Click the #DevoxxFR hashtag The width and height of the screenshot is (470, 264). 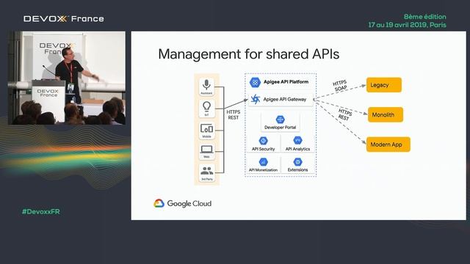click(x=41, y=212)
